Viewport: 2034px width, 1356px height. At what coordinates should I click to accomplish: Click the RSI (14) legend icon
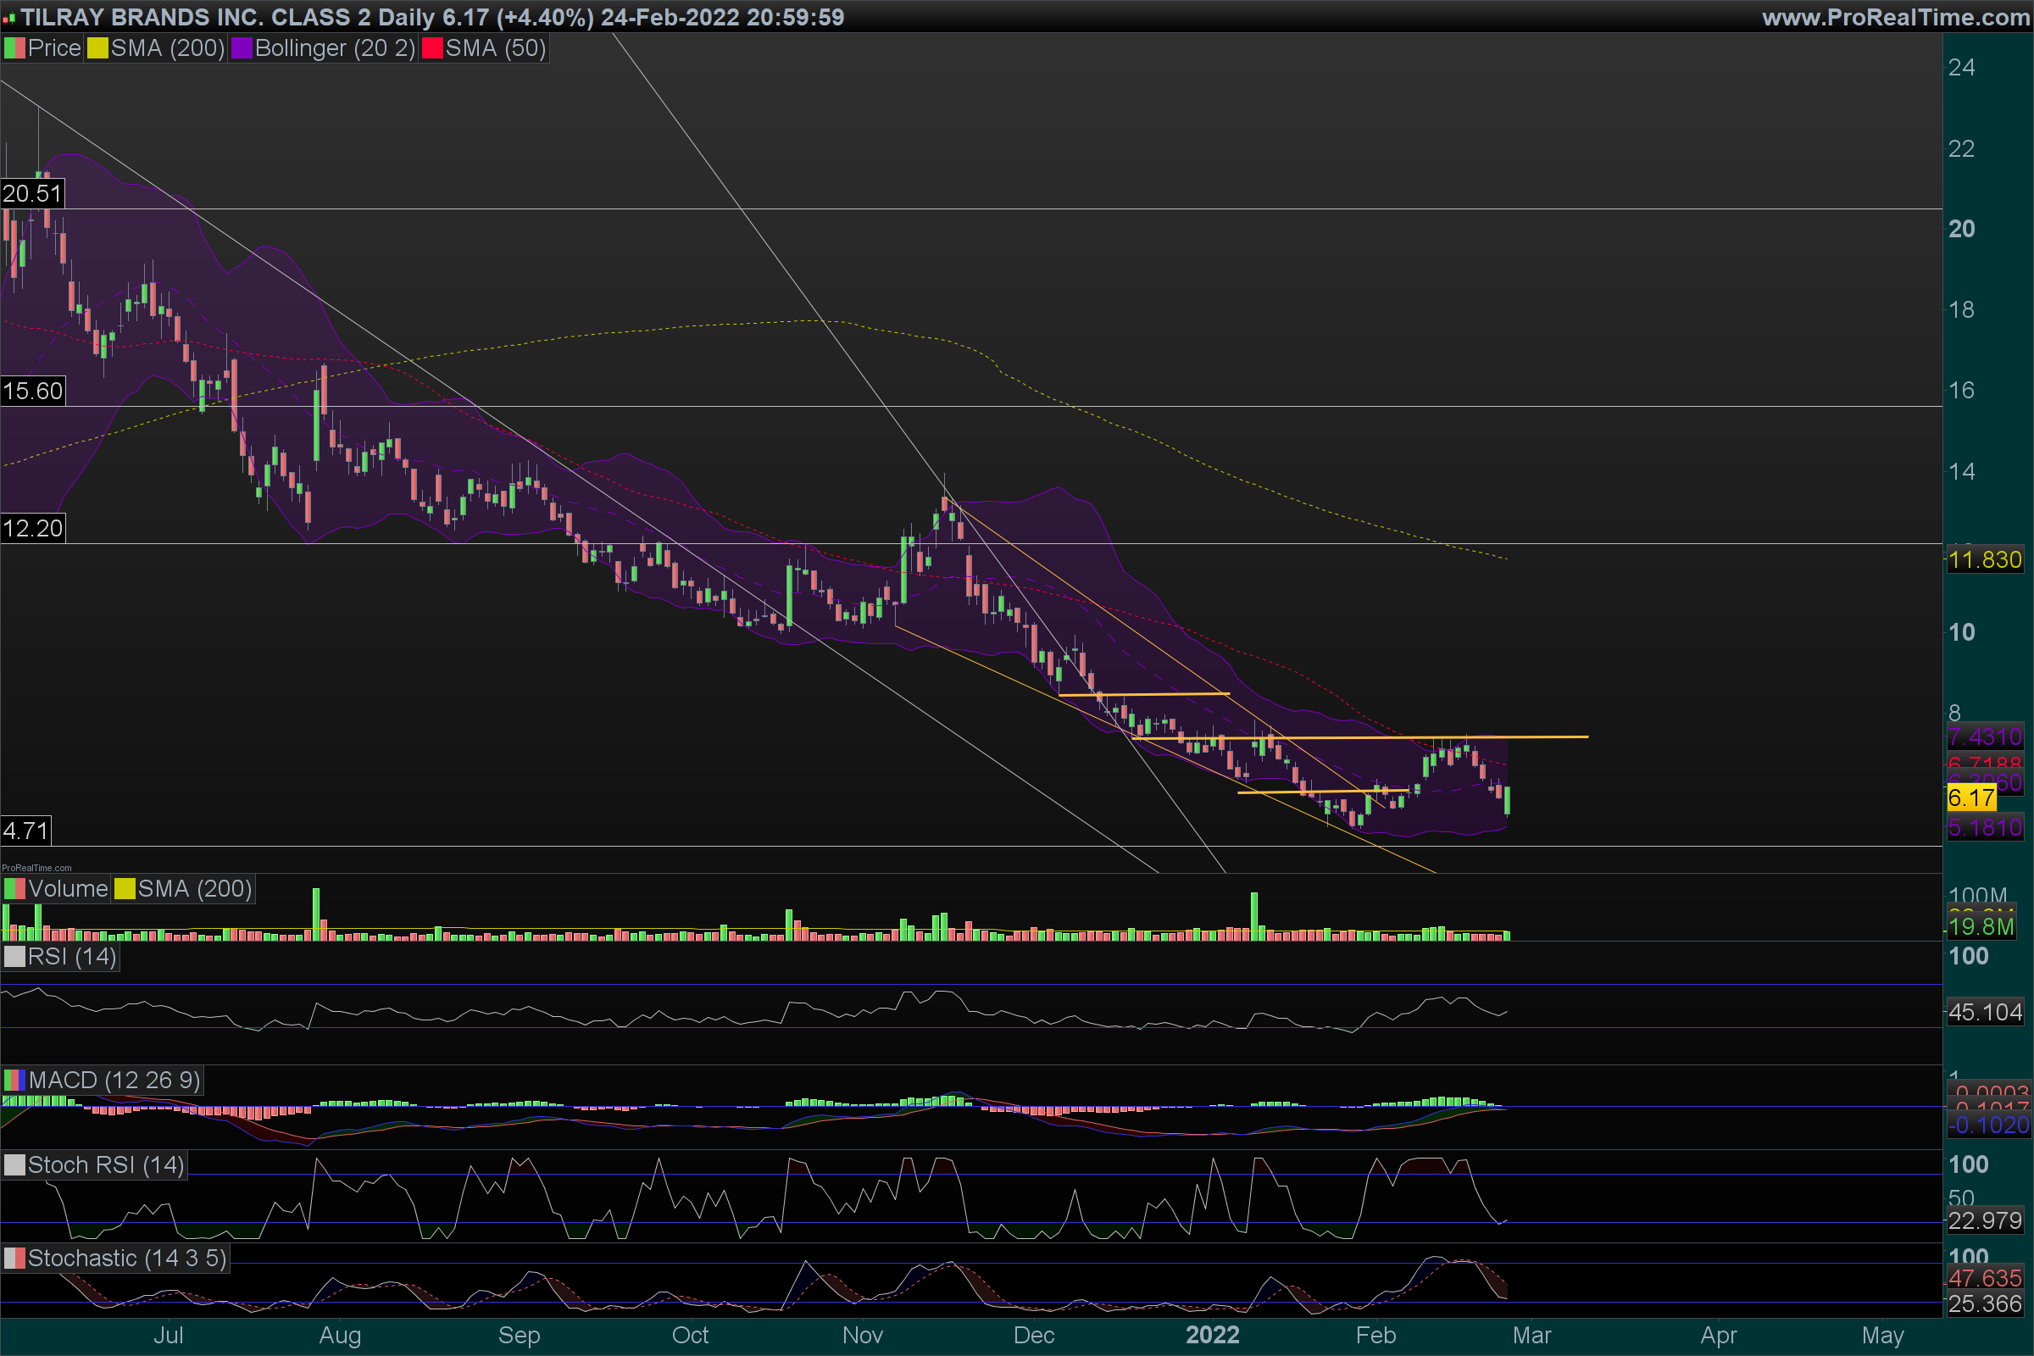14,958
